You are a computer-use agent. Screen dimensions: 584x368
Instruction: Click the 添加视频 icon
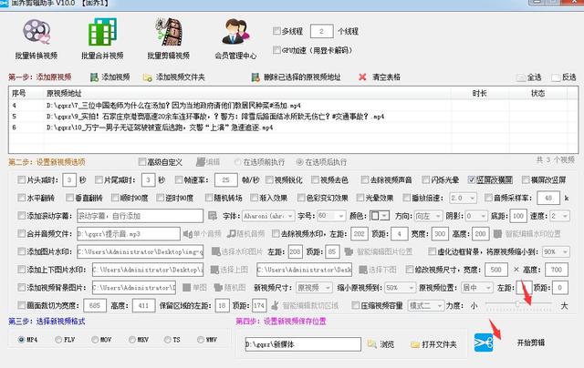pyautogui.click(x=94, y=77)
